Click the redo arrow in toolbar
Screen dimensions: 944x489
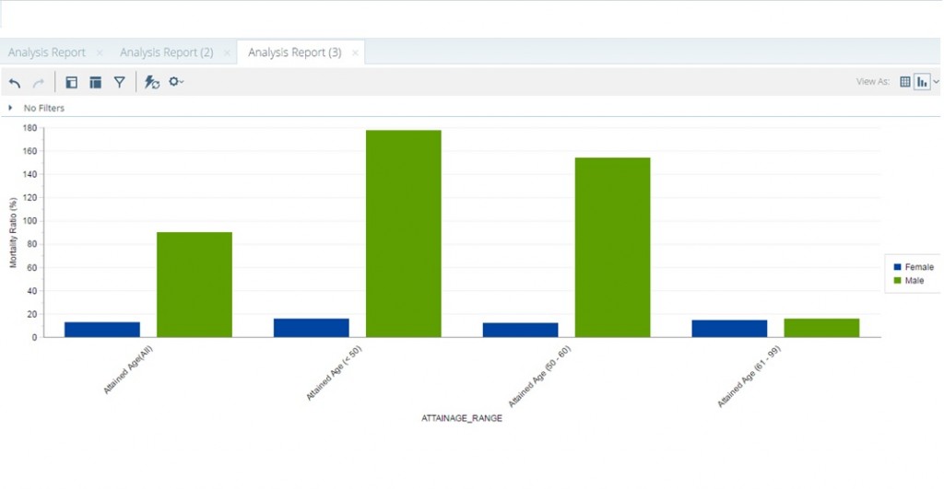[39, 82]
